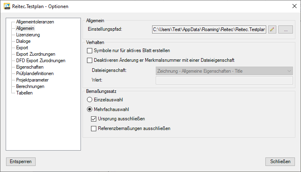Enable 'Symbole nur für aktives Blatt erstellen'
The height and width of the screenshot is (172, 301).
[x=90, y=51]
